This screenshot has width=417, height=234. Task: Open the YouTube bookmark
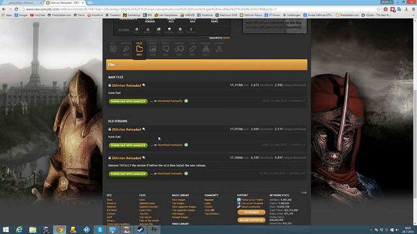(x=38, y=15)
